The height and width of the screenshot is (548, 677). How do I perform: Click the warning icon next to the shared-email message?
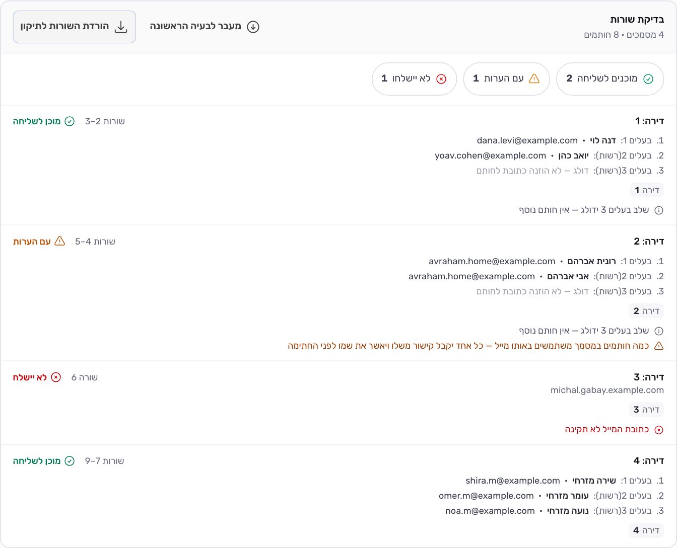point(659,346)
